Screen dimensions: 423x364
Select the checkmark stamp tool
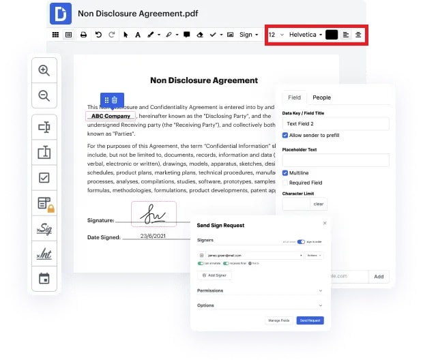[x=213, y=35]
